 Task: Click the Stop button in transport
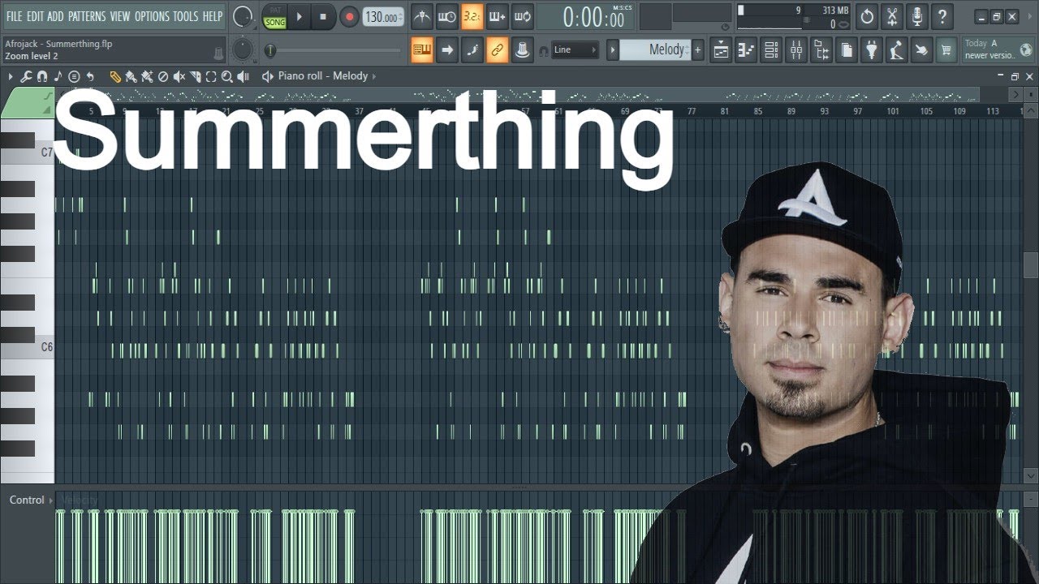(323, 16)
